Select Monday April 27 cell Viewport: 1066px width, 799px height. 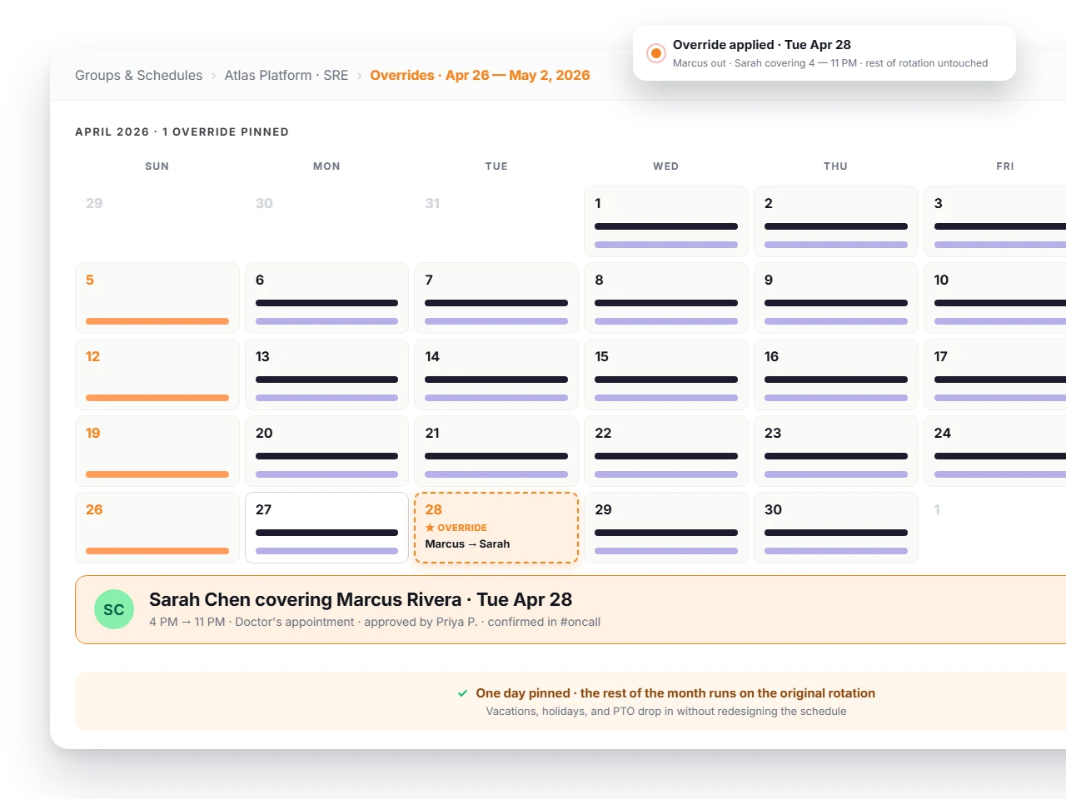326,528
